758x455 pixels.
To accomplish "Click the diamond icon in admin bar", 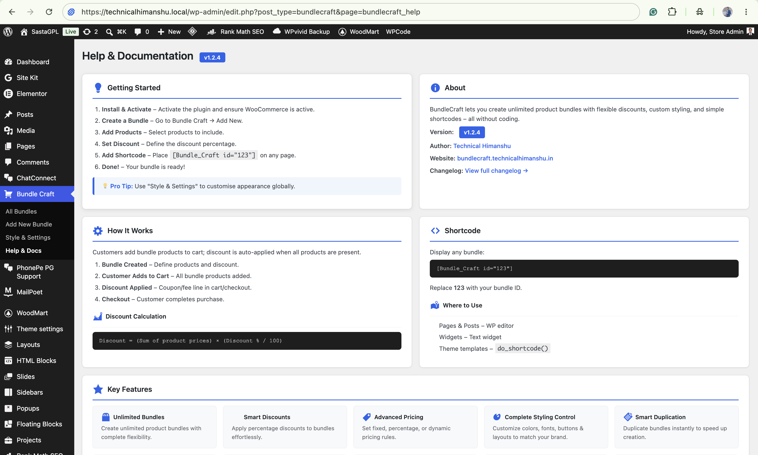I will 192,31.
